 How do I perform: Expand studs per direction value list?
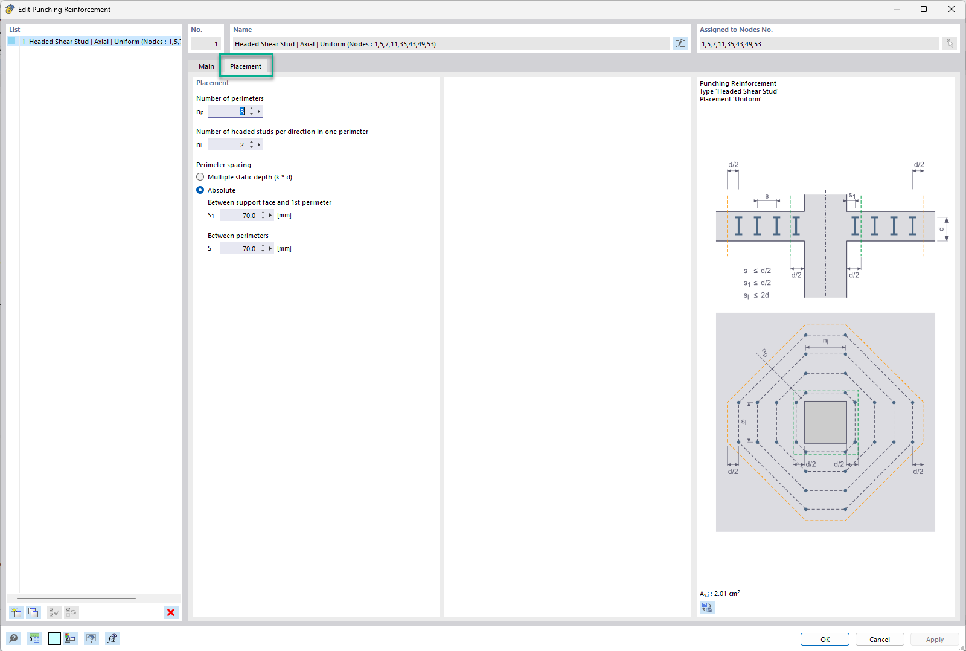tap(259, 144)
